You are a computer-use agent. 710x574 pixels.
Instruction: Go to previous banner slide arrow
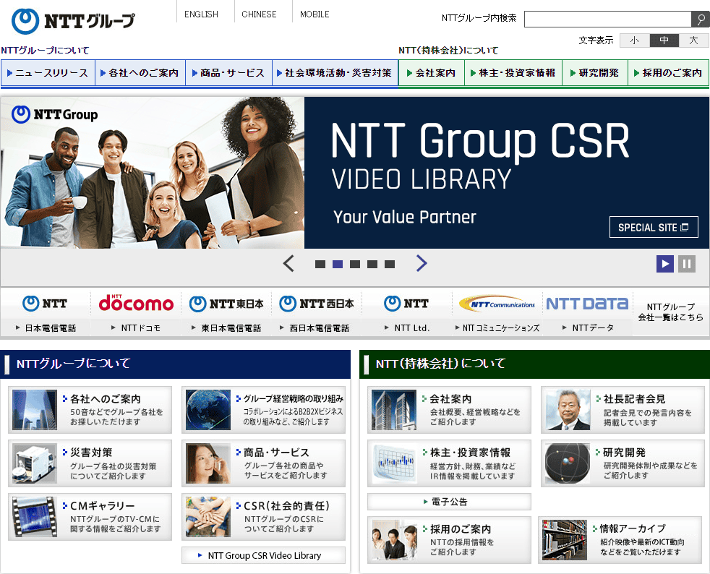pos(288,264)
